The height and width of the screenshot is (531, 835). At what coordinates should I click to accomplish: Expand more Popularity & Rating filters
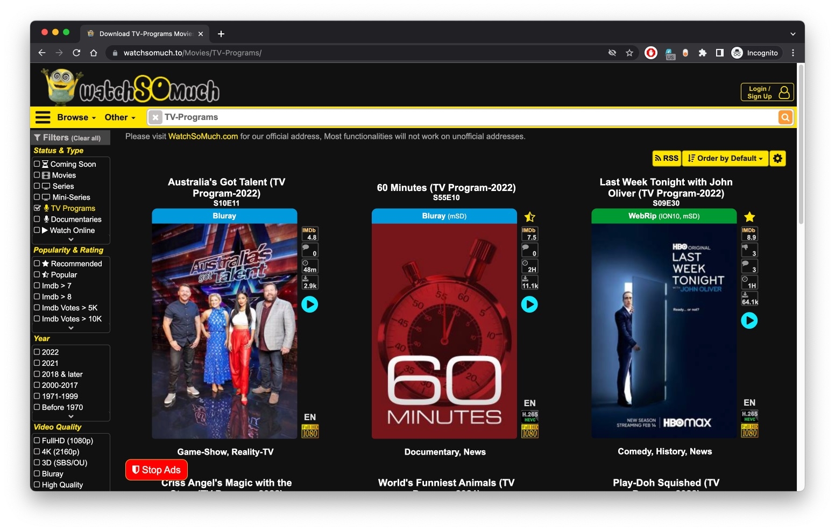click(71, 328)
